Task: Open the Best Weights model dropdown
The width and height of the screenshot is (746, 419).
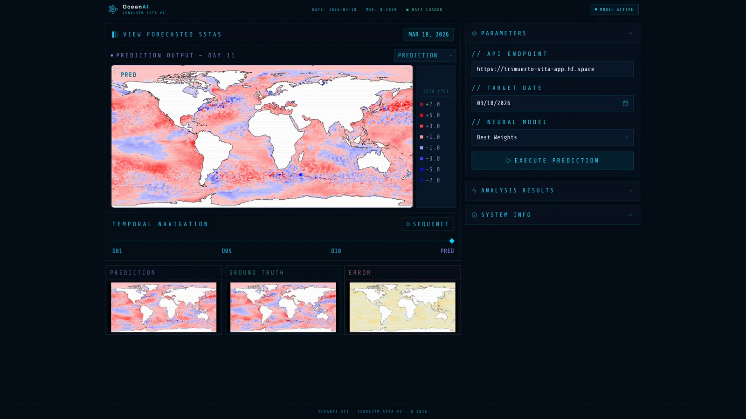Action: coord(553,137)
